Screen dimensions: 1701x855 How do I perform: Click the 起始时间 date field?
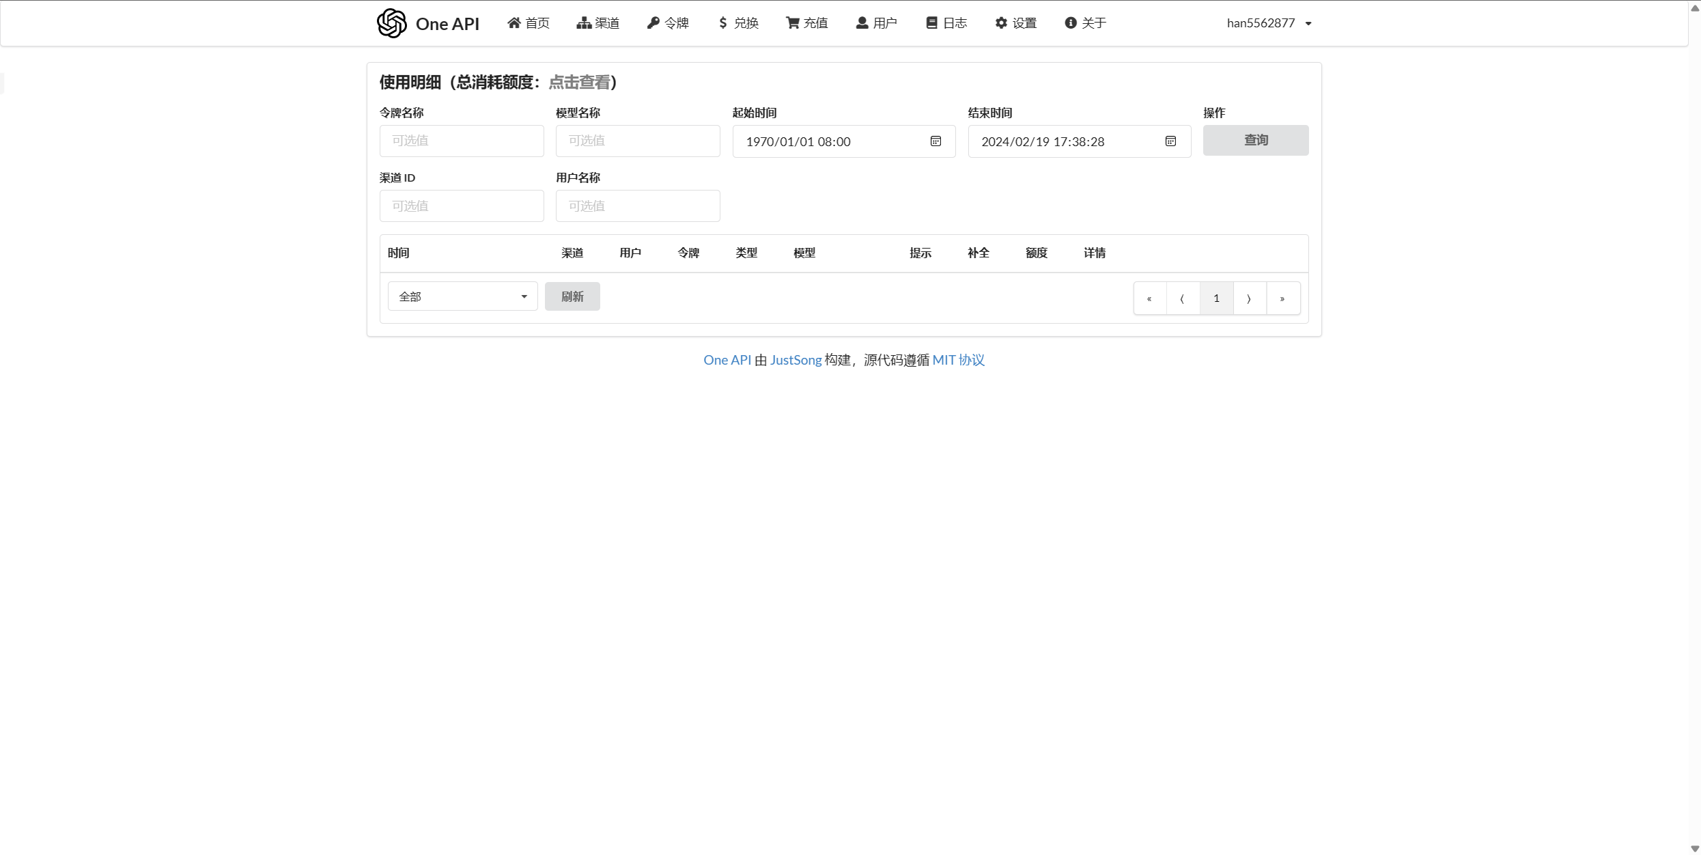tap(844, 141)
